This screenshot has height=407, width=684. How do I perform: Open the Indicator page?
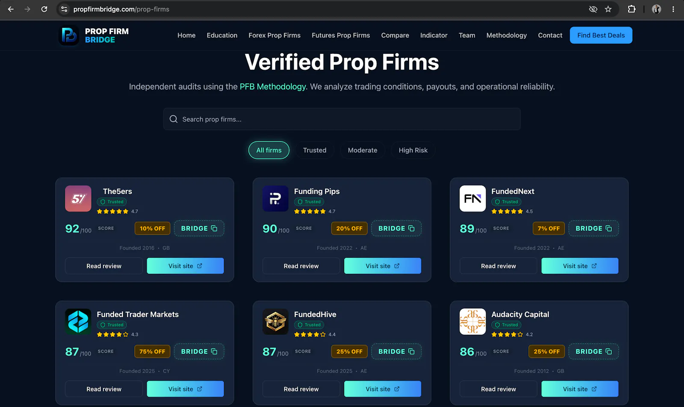click(433, 35)
